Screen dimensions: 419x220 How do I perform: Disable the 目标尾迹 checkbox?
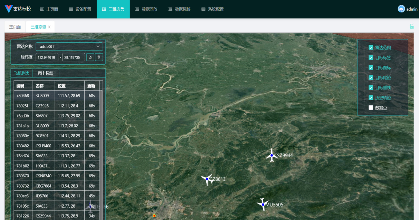click(x=371, y=77)
